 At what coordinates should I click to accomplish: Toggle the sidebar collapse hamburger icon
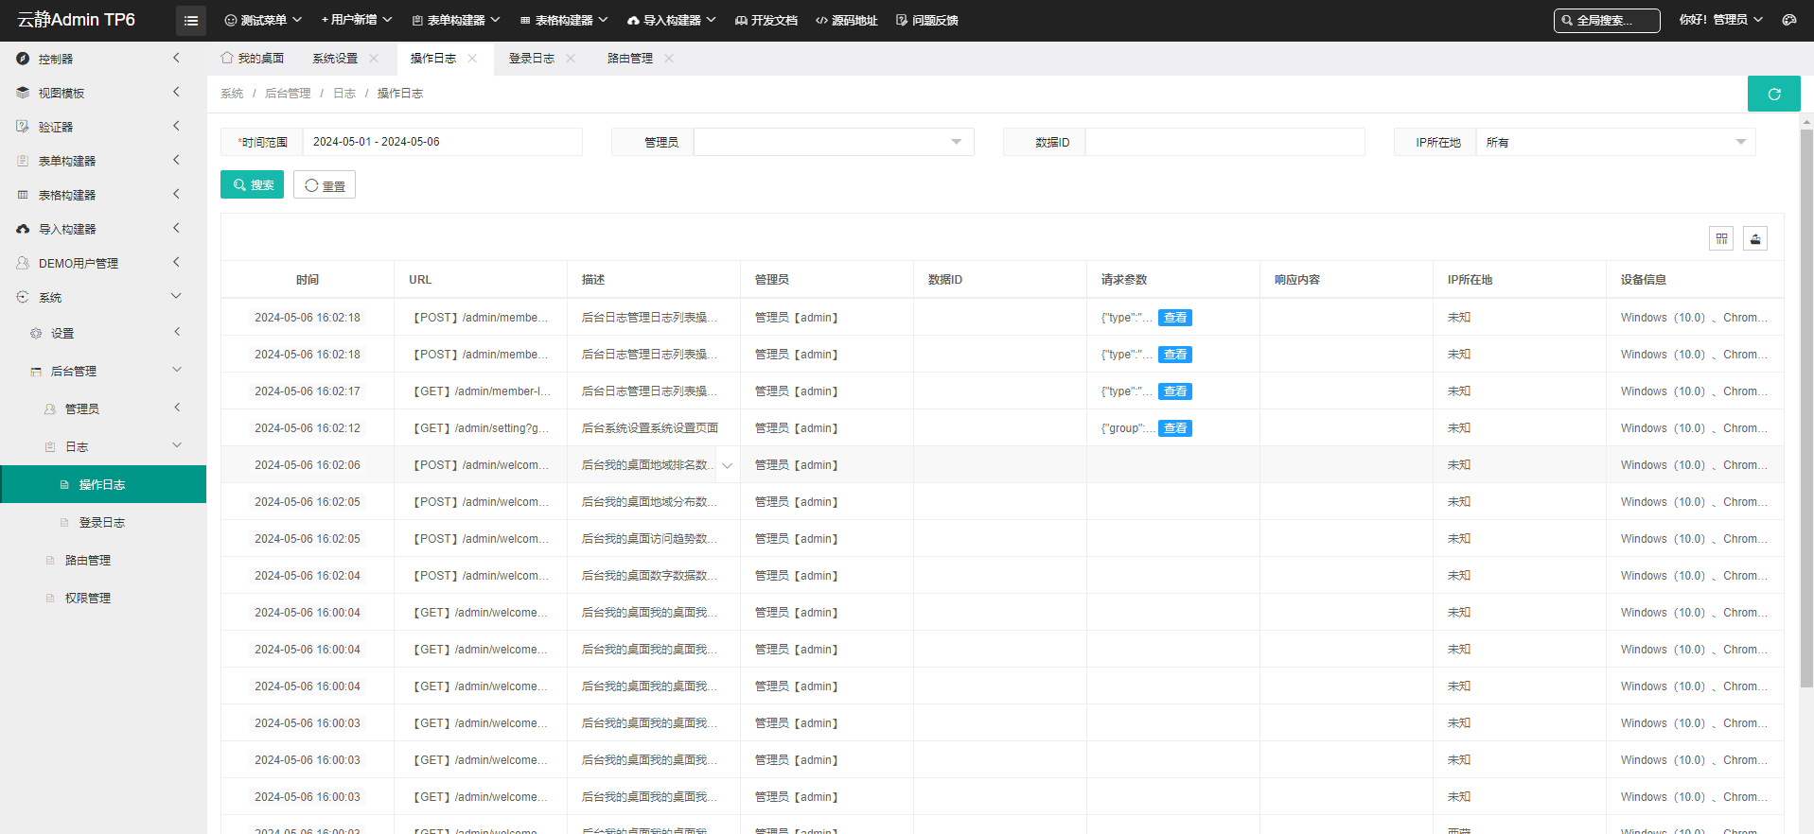(x=191, y=20)
